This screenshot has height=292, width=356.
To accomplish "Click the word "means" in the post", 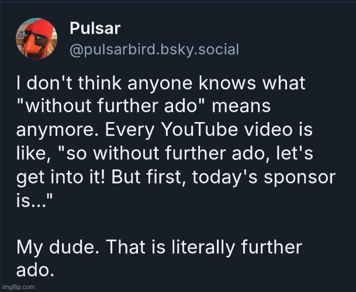I will tap(241, 107).
